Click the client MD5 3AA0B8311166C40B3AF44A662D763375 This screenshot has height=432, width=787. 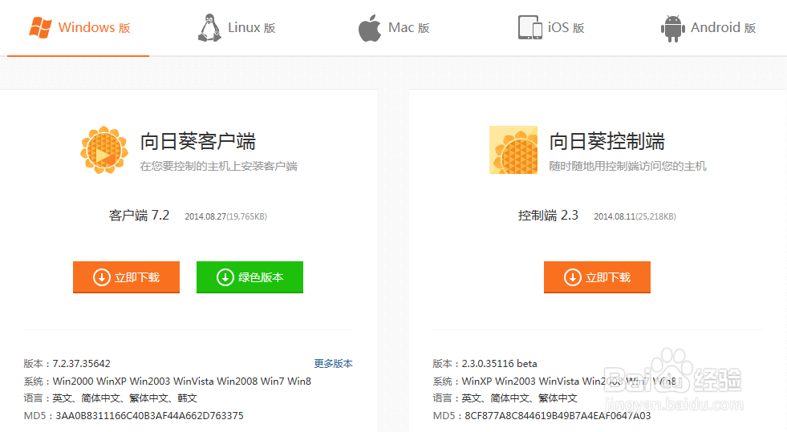(149, 415)
